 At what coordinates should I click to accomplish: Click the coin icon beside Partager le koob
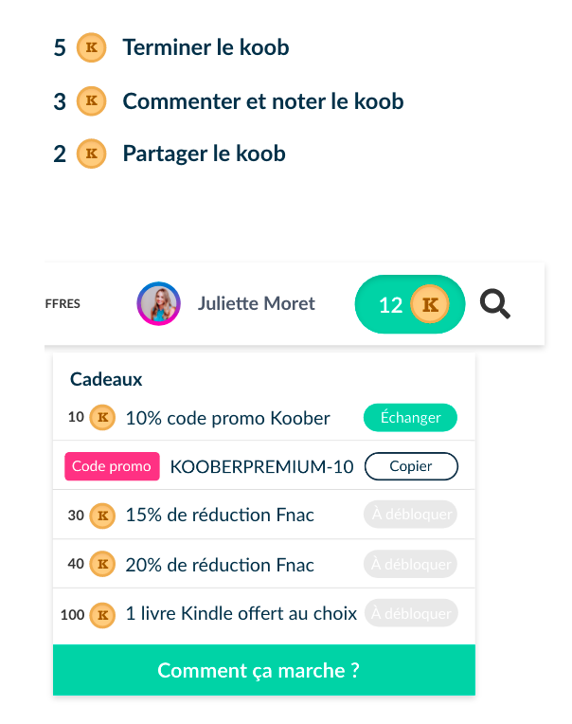point(91,153)
